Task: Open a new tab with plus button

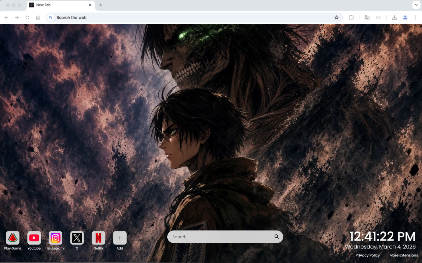Action: 101,5
